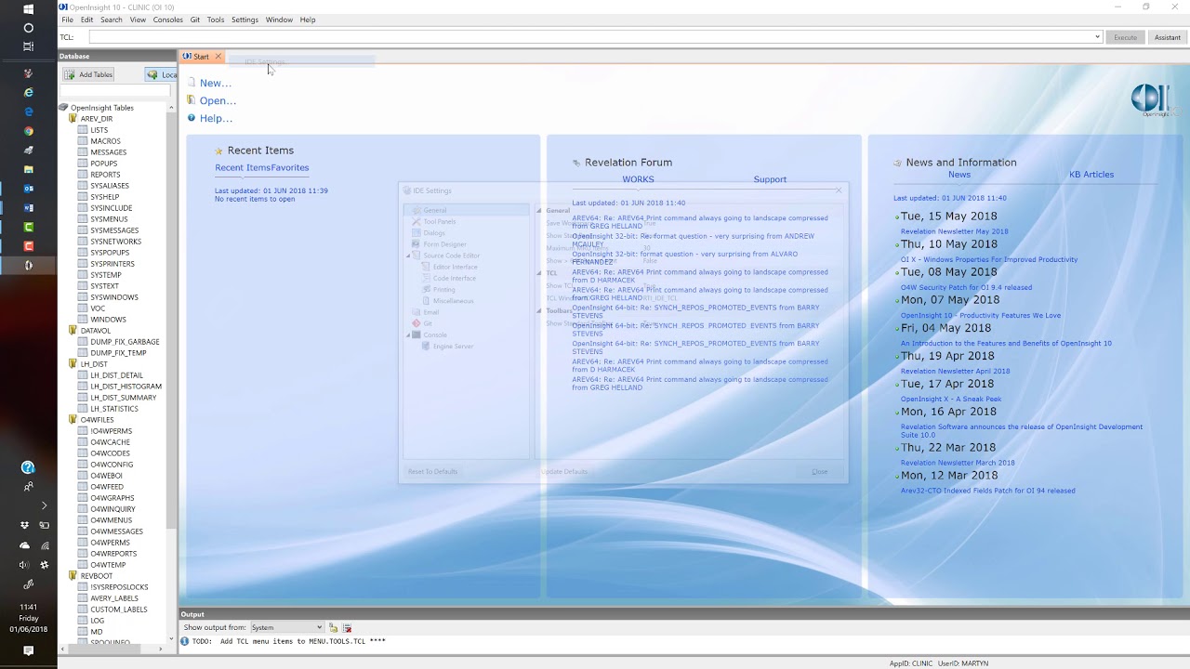Click the Help... link
Viewport: 1190px width, 669px height.
(x=216, y=118)
